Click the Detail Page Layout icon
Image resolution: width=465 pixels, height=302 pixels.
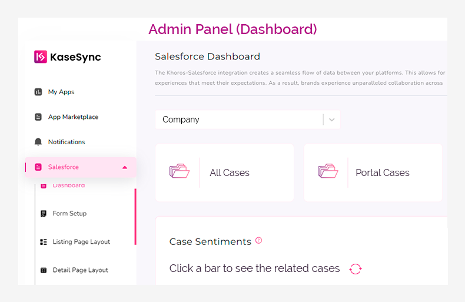(44, 270)
